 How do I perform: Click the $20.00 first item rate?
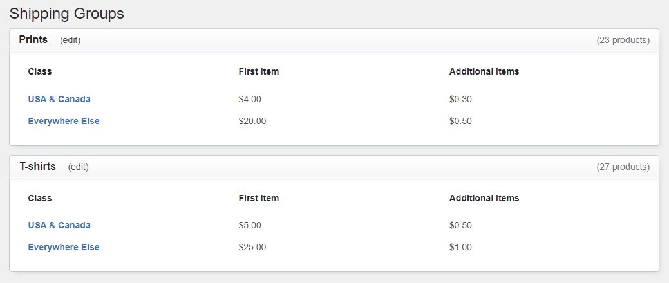pyautogui.click(x=252, y=121)
